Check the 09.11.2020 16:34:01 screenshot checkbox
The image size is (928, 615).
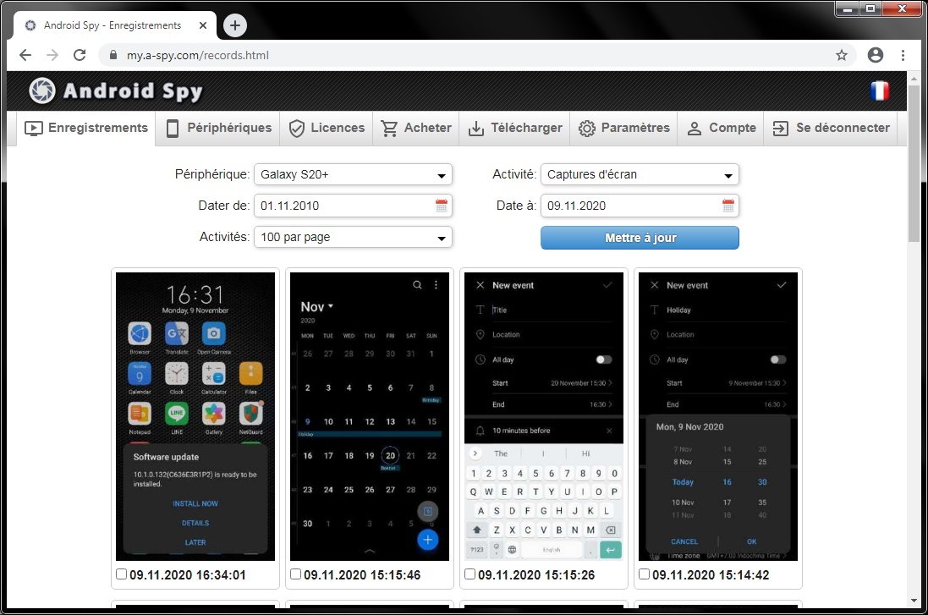coord(121,574)
